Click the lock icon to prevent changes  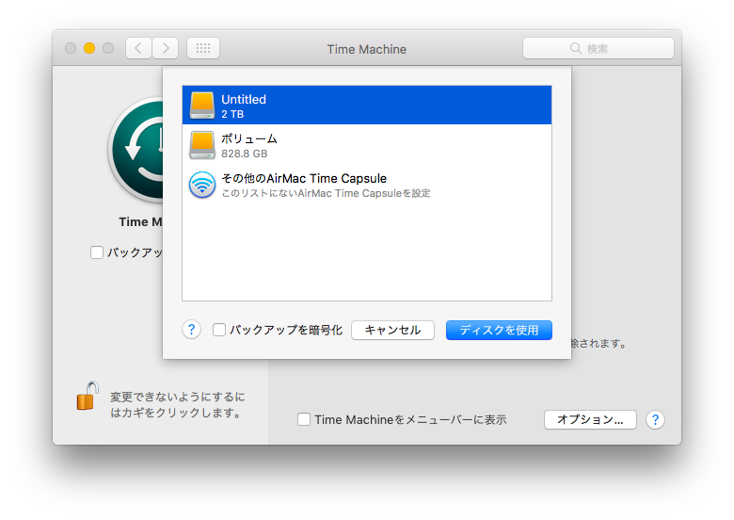point(88,396)
